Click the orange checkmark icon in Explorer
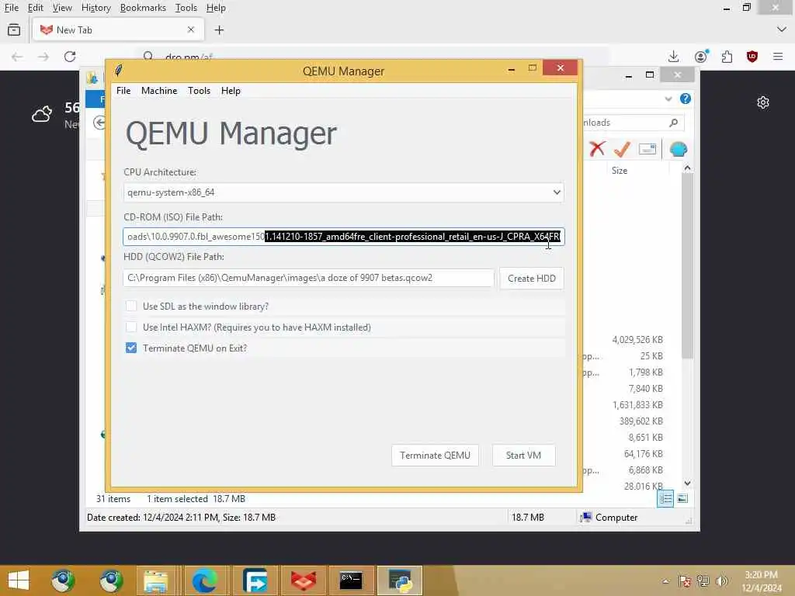The width and height of the screenshot is (795, 596). pos(622,149)
